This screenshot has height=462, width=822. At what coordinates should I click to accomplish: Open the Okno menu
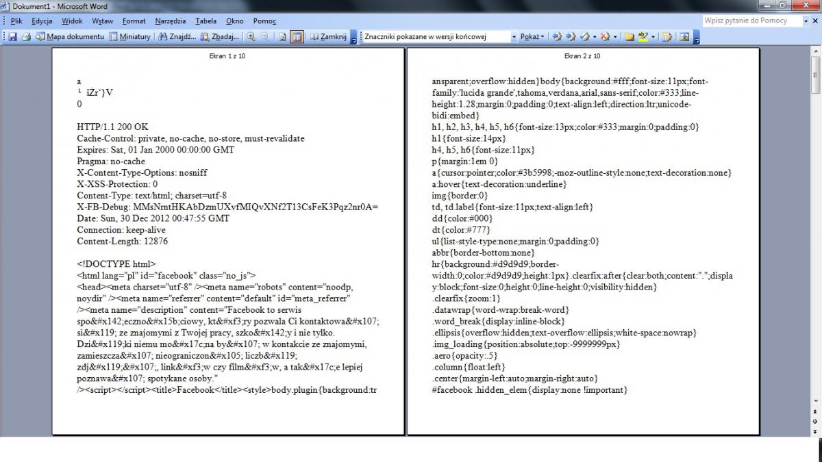click(x=235, y=21)
